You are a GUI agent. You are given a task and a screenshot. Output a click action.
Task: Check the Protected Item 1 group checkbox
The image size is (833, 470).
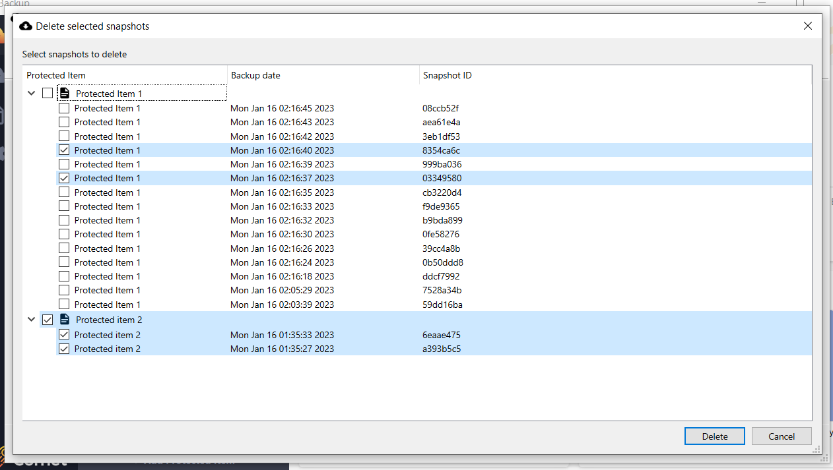coord(48,94)
